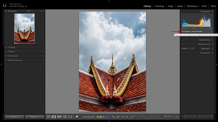The image size is (218, 122).
Task: Click the Auto Sync button
Action: pos(190,117)
